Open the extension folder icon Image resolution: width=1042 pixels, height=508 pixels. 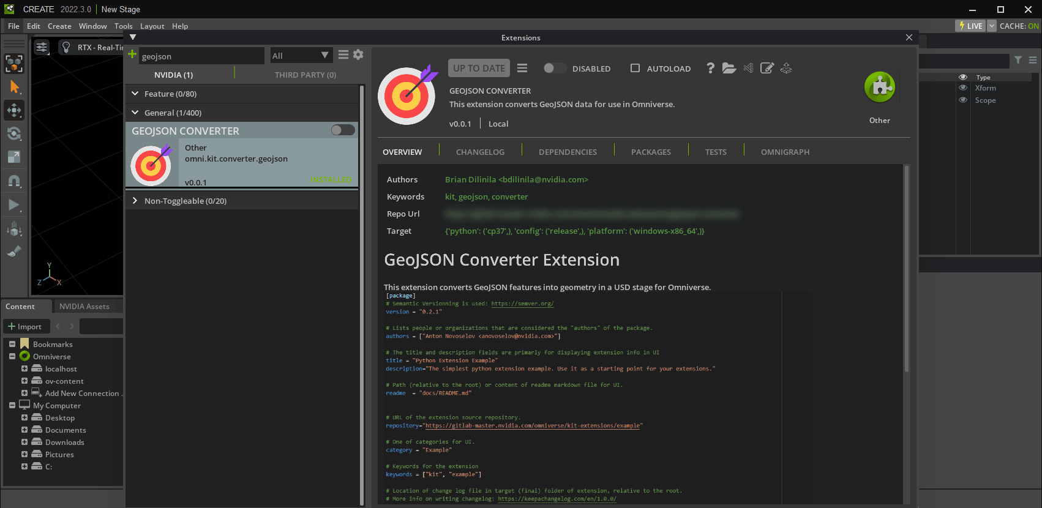click(729, 68)
